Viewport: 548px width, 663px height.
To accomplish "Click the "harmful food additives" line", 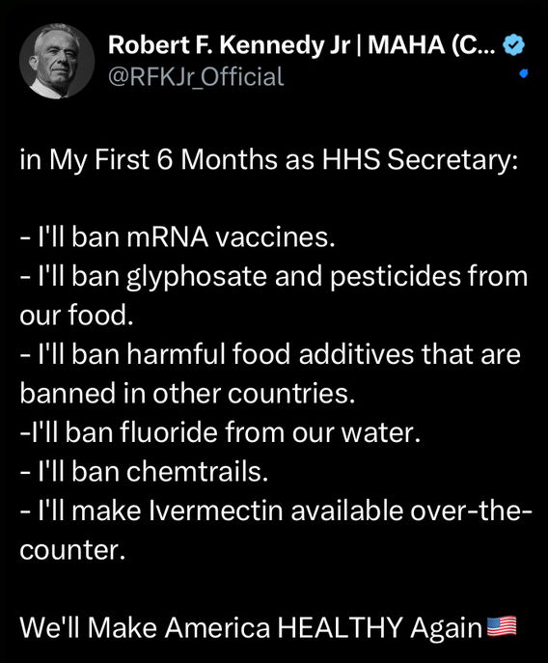I will point(270,354).
